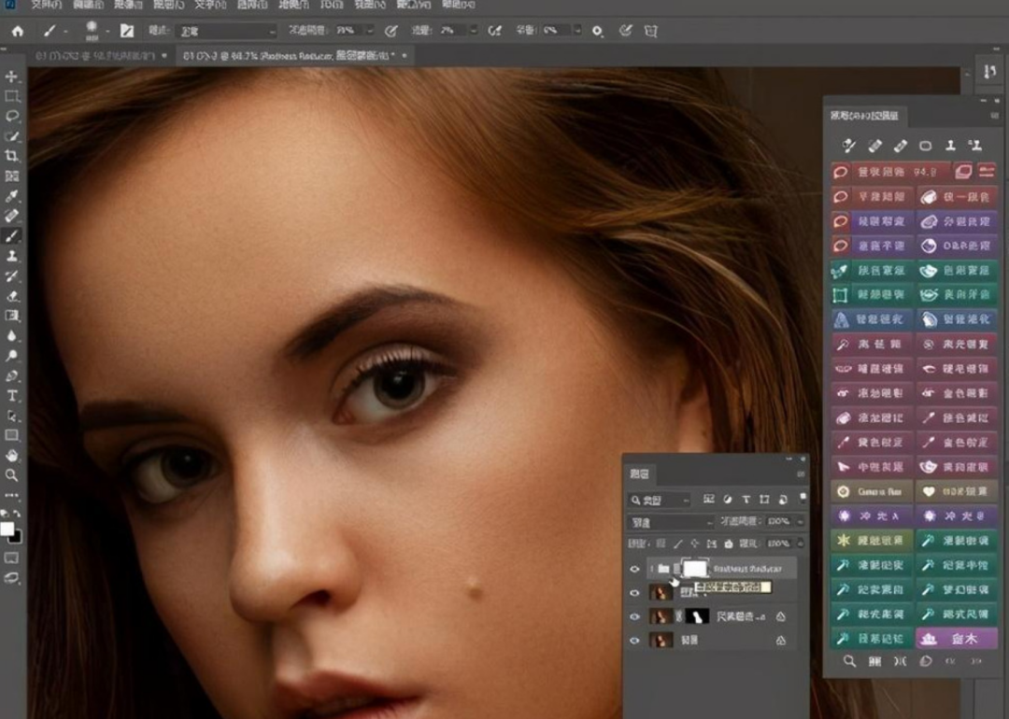Select the Lasso tool
The image size is (1009, 719).
(x=12, y=116)
